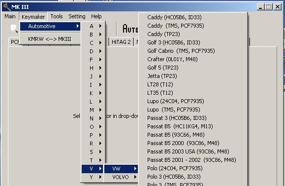The image size is (285, 186).
Task: Expand letter B brand submenu
Action: (93, 35)
